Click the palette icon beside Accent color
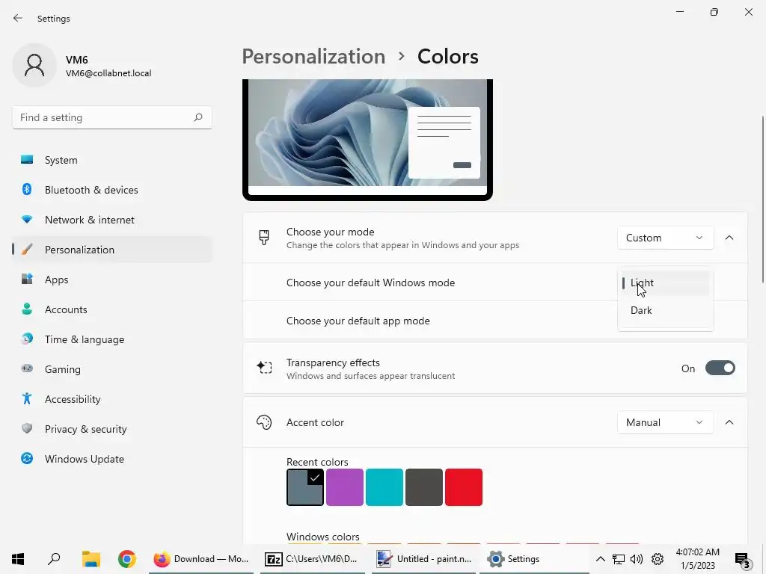766x574 pixels. pos(264,422)
